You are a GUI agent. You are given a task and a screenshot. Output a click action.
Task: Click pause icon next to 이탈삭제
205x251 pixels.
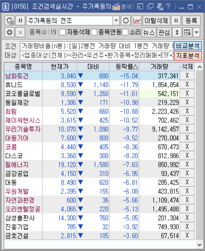(176, 21)
